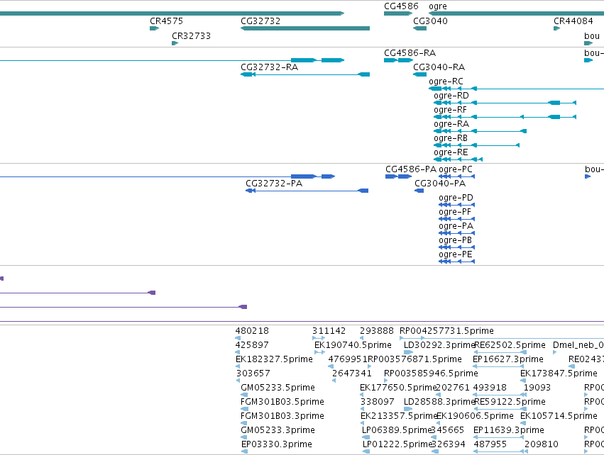The height and width of the screenshot is (455, 604).
Task: Click EST 19093
Action: 537,388
